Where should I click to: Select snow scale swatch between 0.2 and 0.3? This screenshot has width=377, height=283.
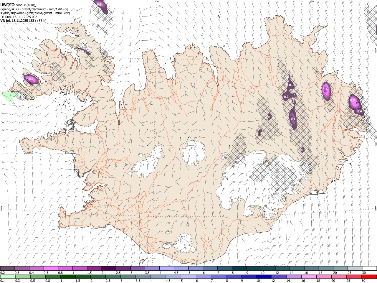click(x=7, y=268)
